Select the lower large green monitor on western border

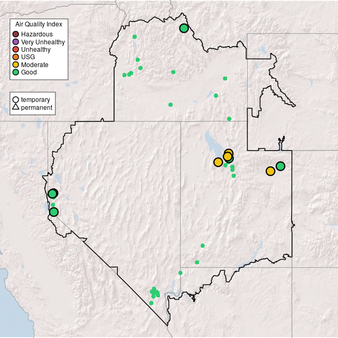(x=54, y=212)
